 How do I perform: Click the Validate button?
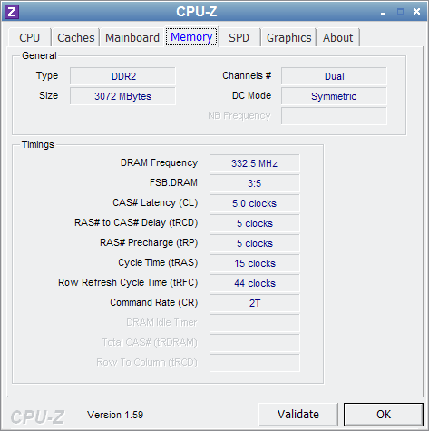(298, 415)
